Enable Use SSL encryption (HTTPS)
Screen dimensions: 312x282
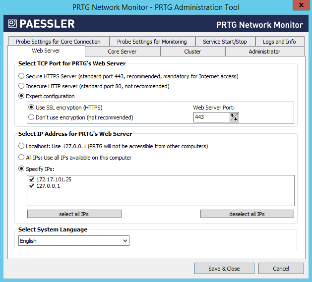32,108
